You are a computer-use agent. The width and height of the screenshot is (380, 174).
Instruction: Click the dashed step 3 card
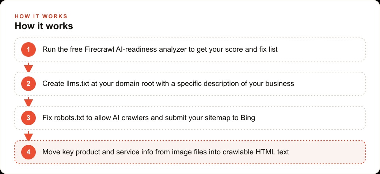point(190,118)
